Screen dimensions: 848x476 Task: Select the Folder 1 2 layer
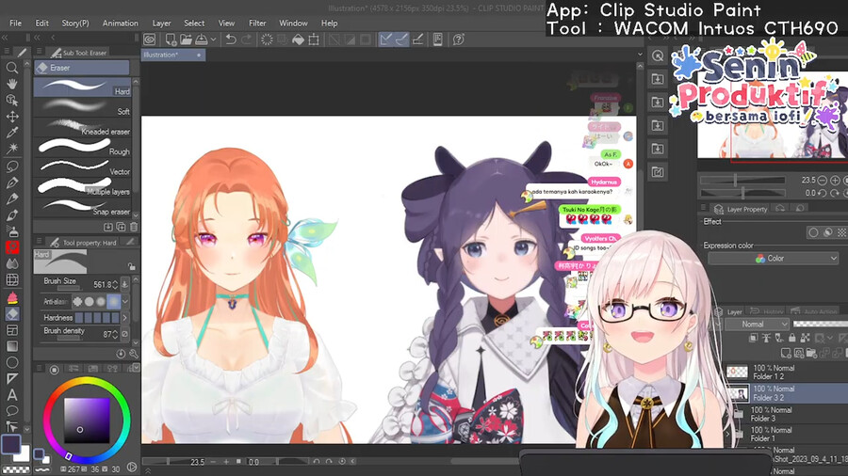coord(773,372)
